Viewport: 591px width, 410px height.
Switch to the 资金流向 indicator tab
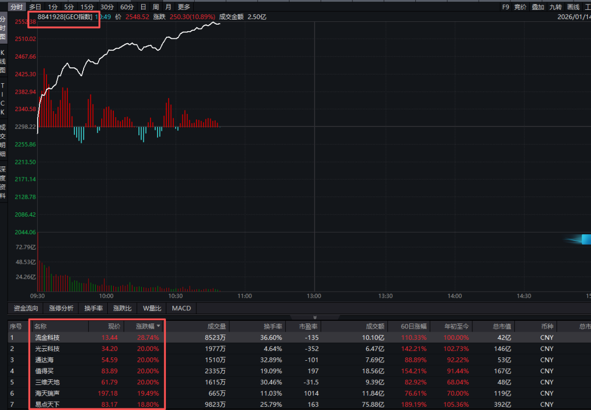pyautogui.click(x=26, y=308)
